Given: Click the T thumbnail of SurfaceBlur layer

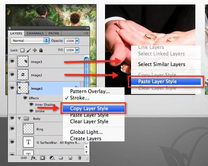Looking at the screenshot, I should pos(28,142).
